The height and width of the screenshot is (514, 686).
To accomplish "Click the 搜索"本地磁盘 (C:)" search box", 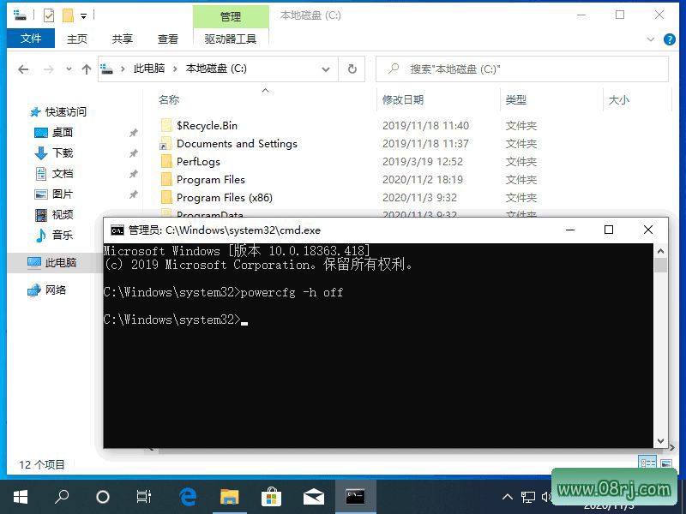I will [x=522, y=69].
